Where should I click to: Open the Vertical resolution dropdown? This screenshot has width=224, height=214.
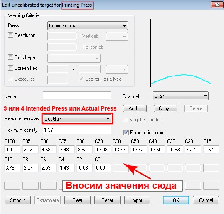(117, 36)
